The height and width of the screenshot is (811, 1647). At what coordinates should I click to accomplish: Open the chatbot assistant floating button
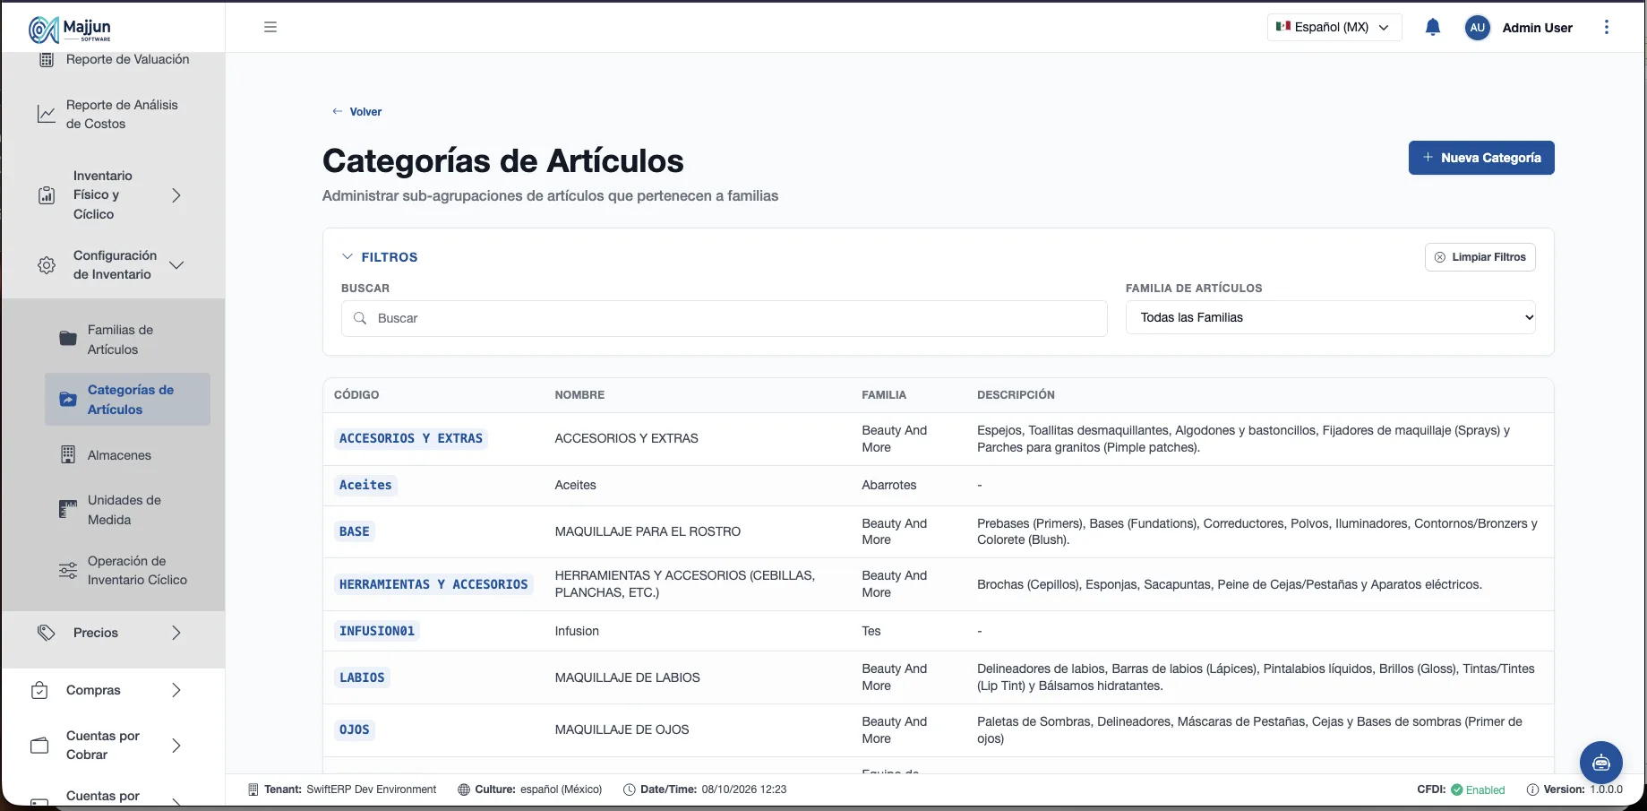click(x=1601, y=763)
